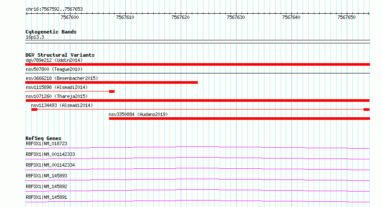Click the left arrow end of the ruler

(27, 13)
